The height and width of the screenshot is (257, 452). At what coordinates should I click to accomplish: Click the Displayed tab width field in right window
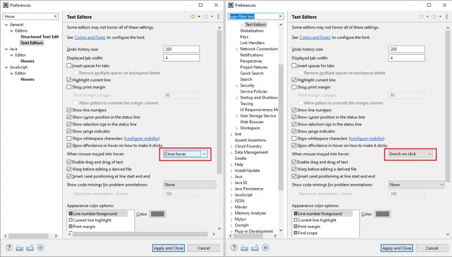[406, 58]
